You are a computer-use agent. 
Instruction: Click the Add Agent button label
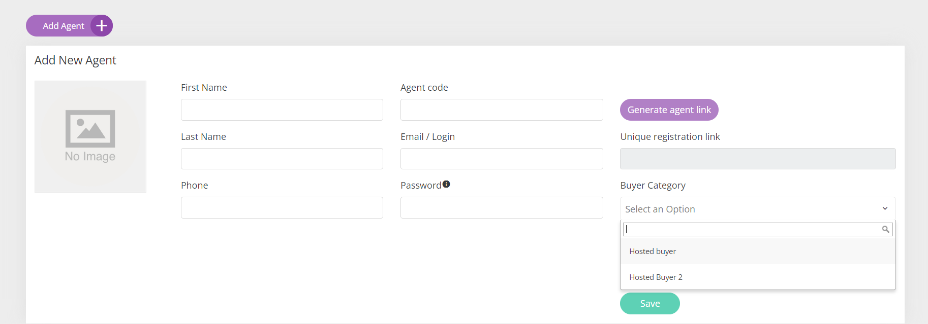(64, 26)
